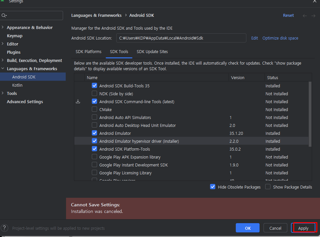Image resolution: width=320 pixels, height=237 pixels.
Task: Click the OK button
Action: tap(248, 228)
